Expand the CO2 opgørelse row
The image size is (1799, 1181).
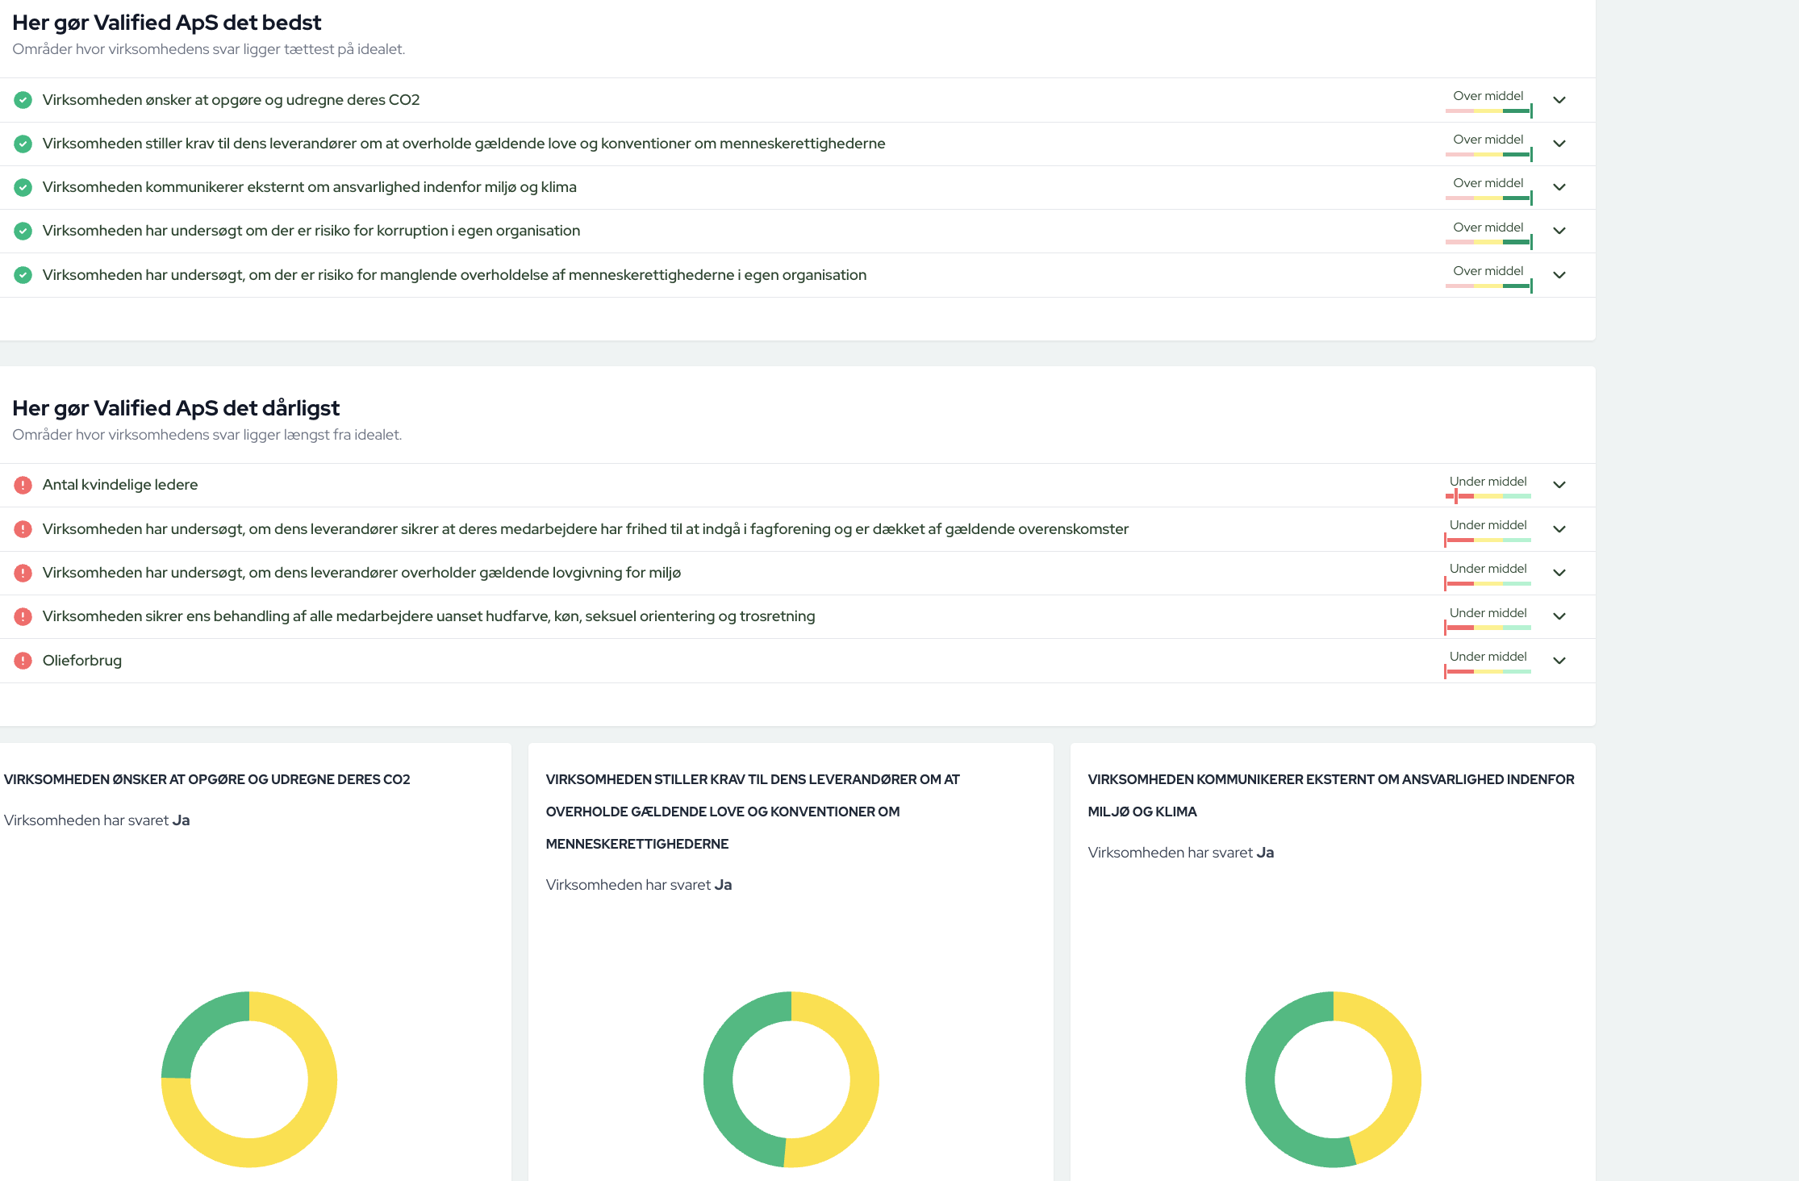[x=1559, y=100]
